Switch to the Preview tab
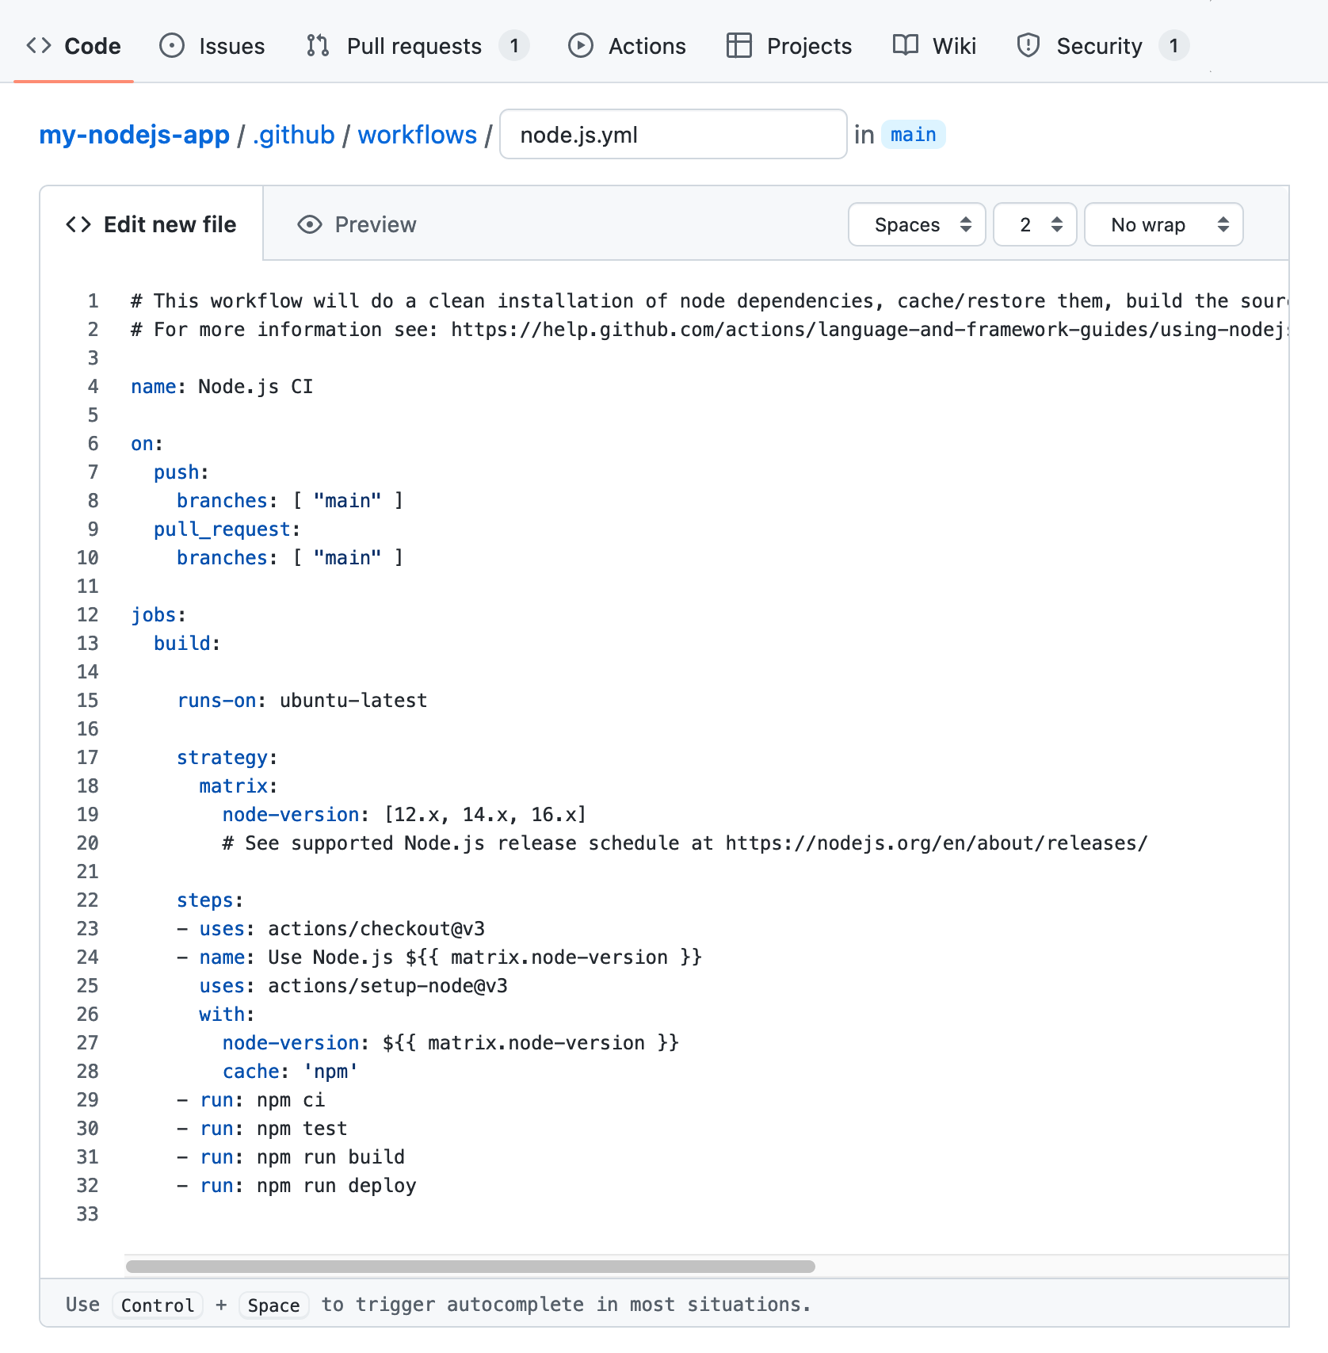 click(375, 224)
